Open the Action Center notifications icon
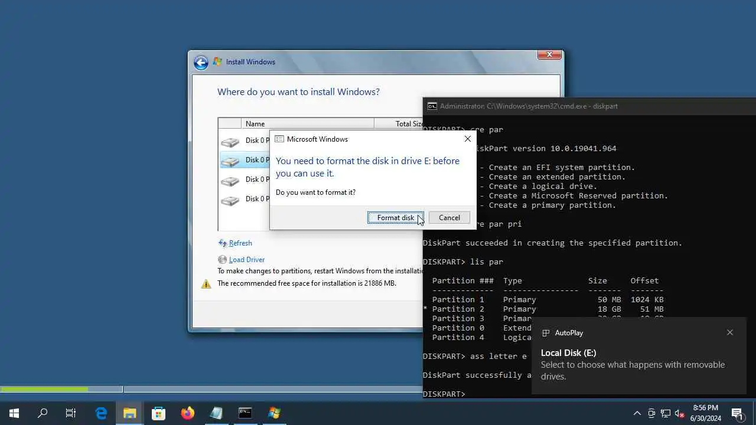The image size is (756, 425). tap(737, 413)
